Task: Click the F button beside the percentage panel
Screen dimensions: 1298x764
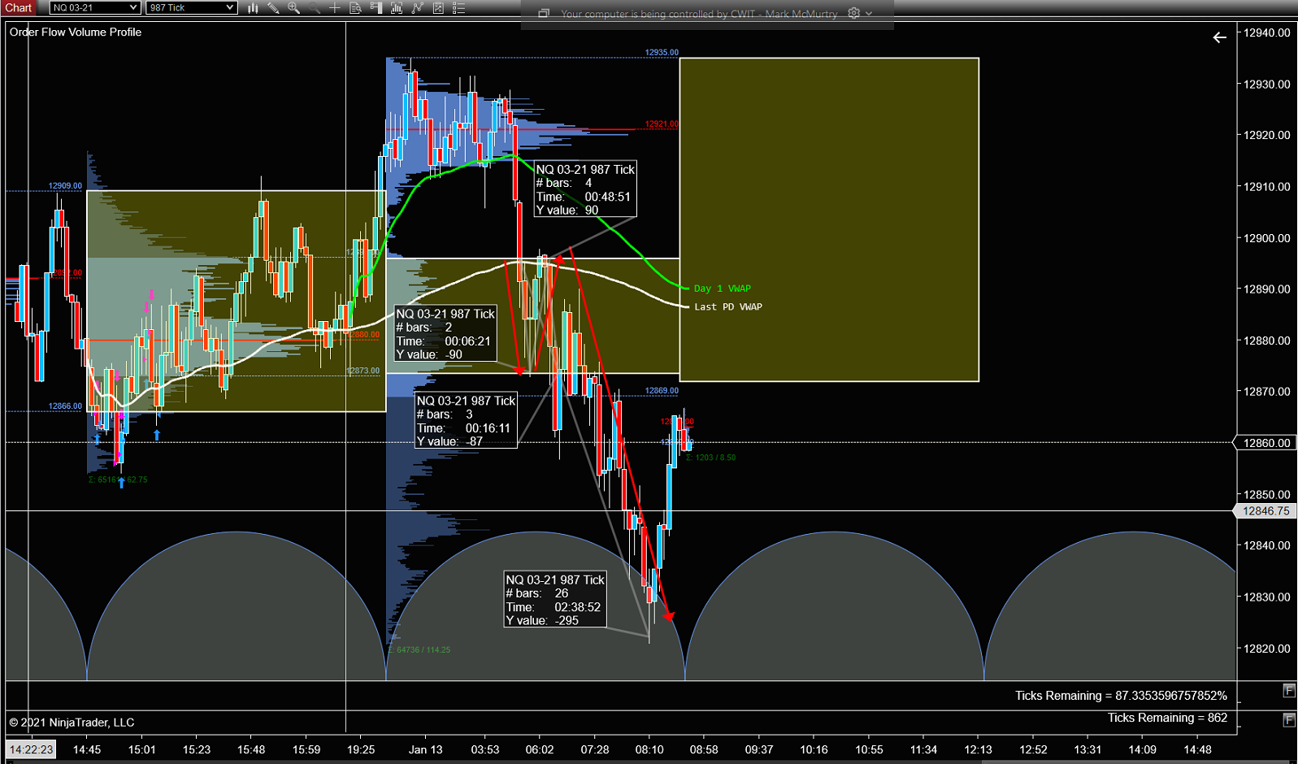Action: click(x=1288, y=691)
